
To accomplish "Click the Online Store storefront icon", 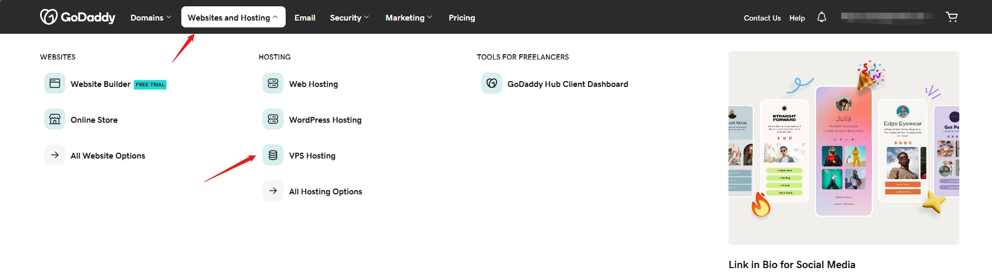I will (x=55, y=119).
